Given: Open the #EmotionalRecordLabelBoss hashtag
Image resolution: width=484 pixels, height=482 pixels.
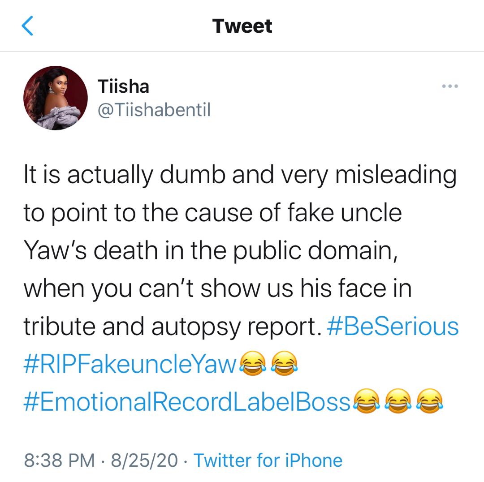Looking at the screenshot, I should coord(187,402).
